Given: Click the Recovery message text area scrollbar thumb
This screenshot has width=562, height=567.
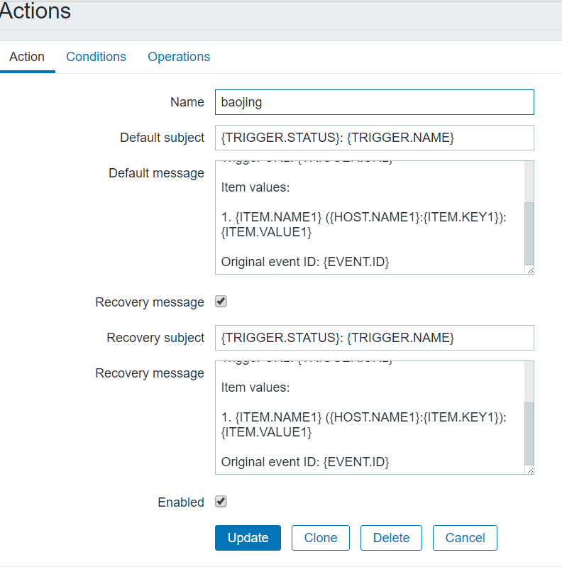Looking at the screenshot, I should (x=529, y=433).
